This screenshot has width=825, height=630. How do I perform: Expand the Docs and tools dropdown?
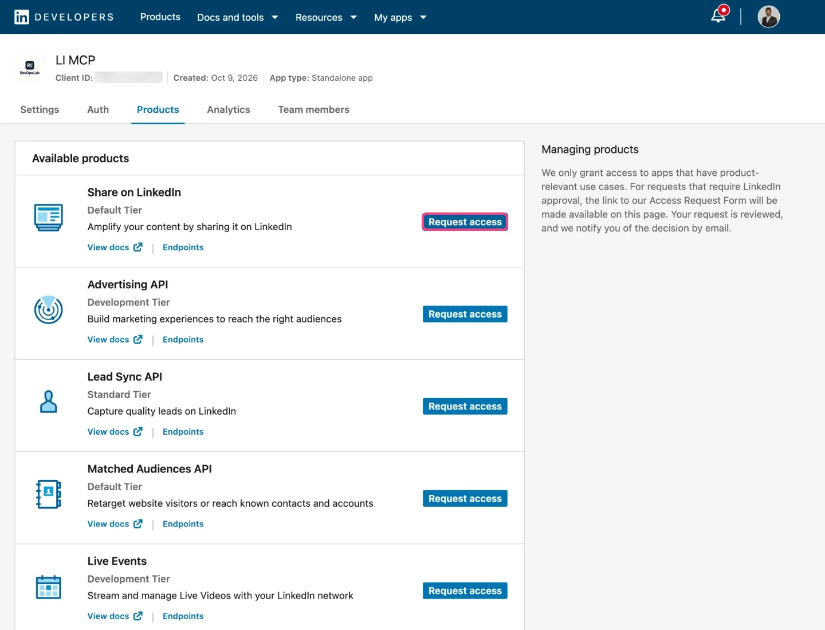pos(238,17)
